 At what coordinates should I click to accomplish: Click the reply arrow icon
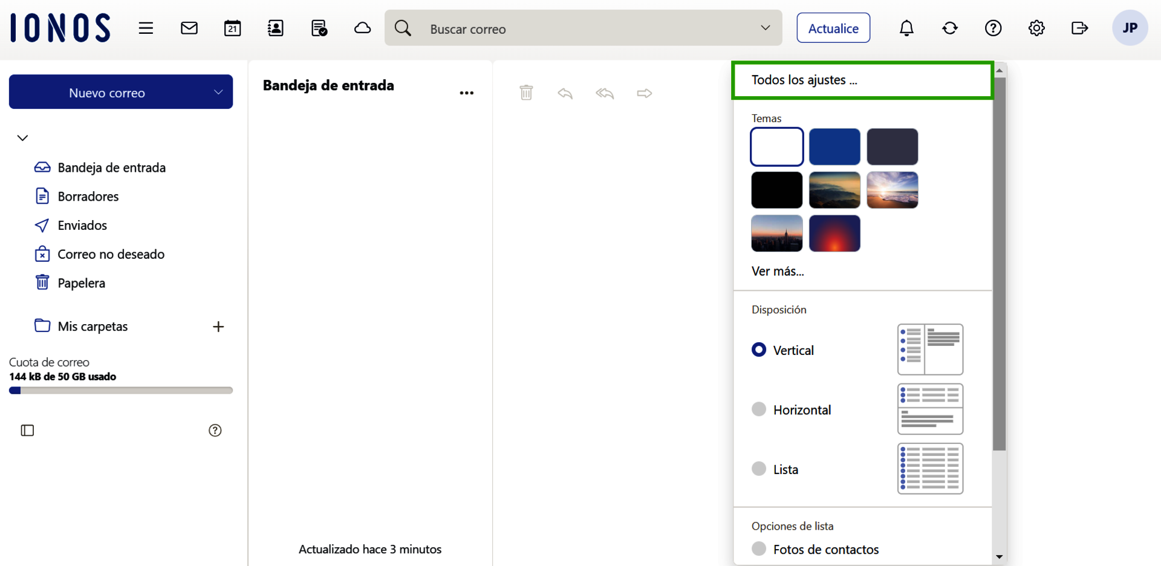click(x=565, y=93)
